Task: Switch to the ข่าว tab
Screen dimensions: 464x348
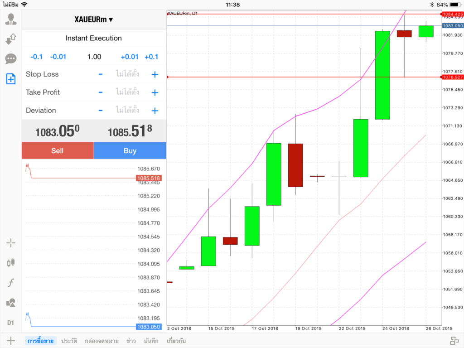Action: 131,341
